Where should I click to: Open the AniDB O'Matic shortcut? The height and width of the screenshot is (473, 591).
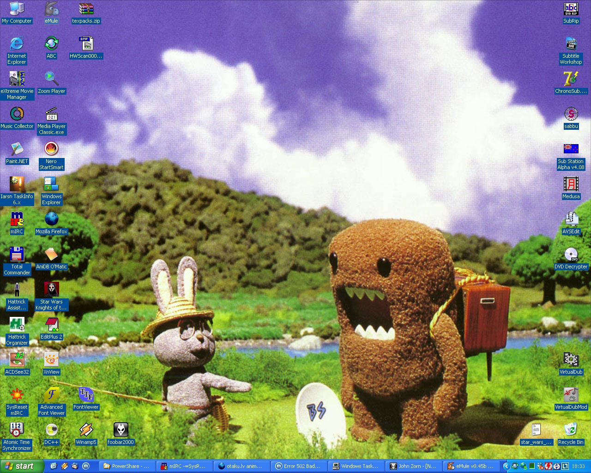[x=51, y=258]
